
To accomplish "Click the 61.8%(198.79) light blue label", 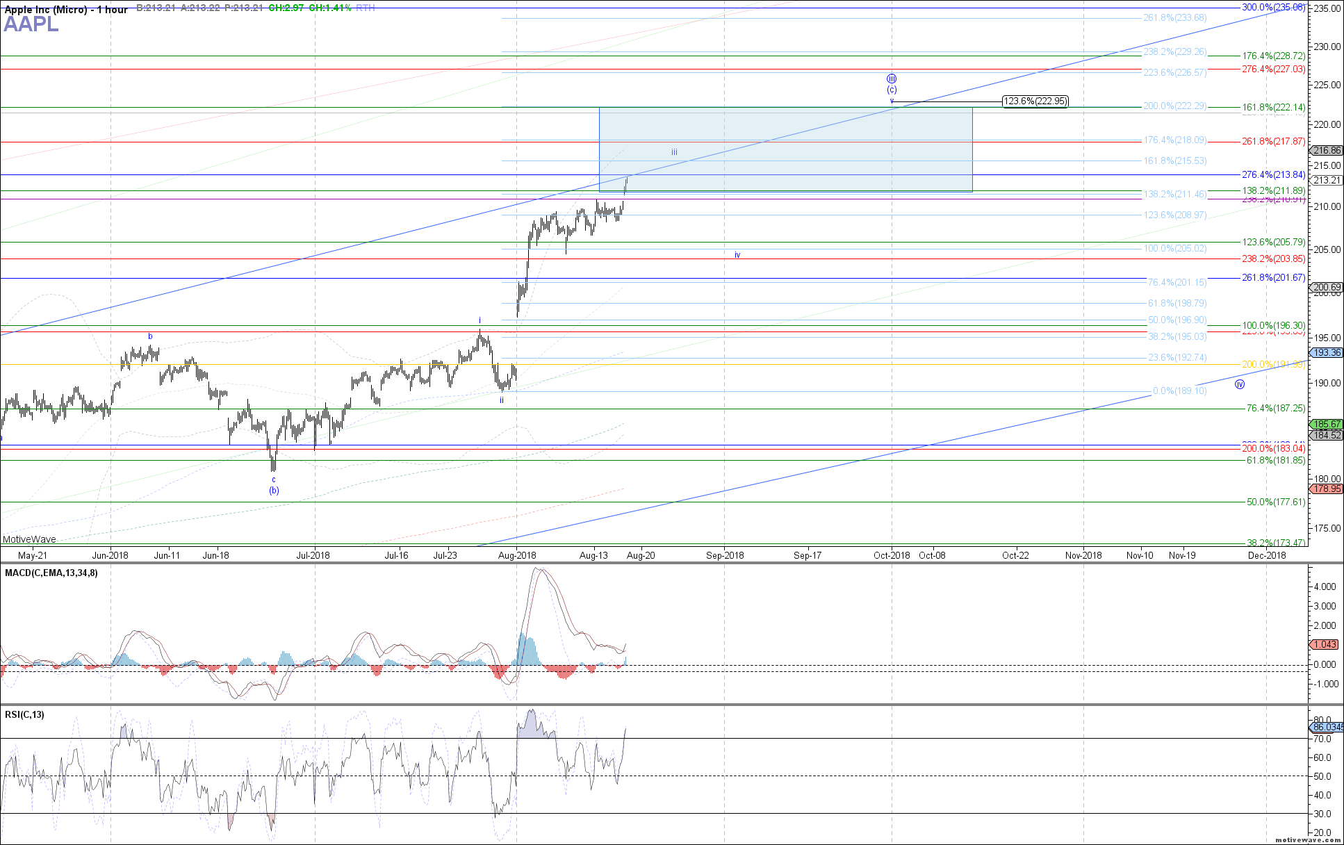I will pos(1177,303).
